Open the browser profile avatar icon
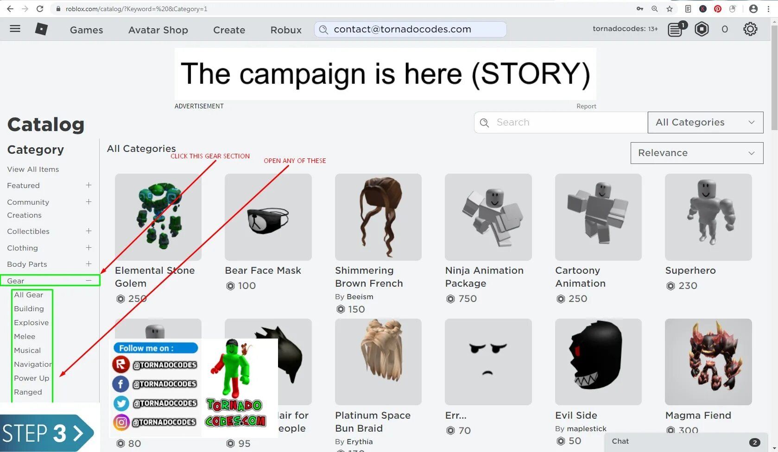This screenshot has width=778, height=452. (753, 9)
